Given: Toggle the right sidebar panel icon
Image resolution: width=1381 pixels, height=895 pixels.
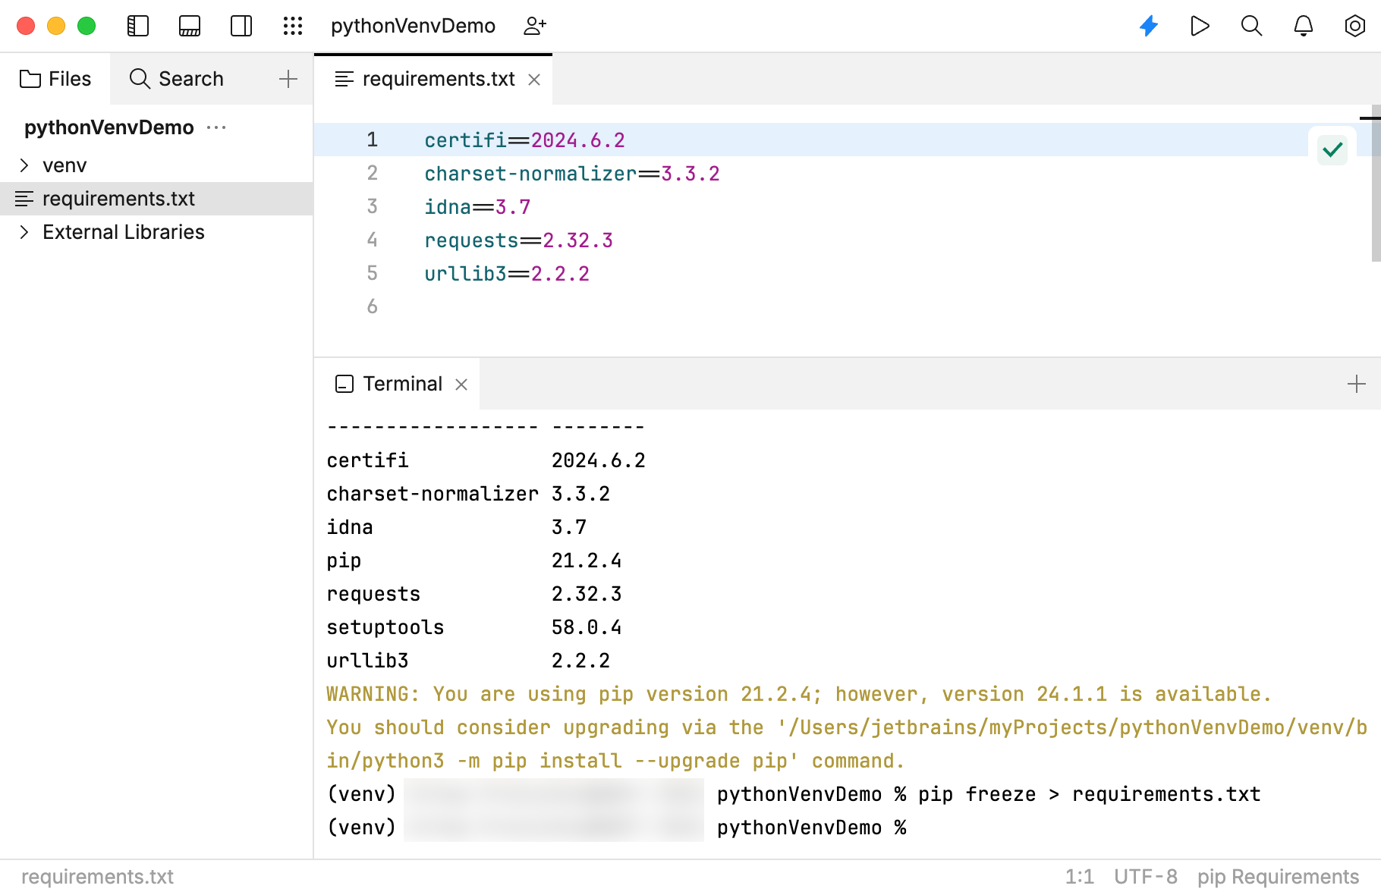Looking at the screenshot, I should pyautogui.click(x=241, y=25).
